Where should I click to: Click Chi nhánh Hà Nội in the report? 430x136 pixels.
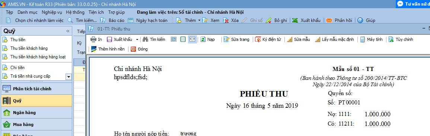[138, 69]
